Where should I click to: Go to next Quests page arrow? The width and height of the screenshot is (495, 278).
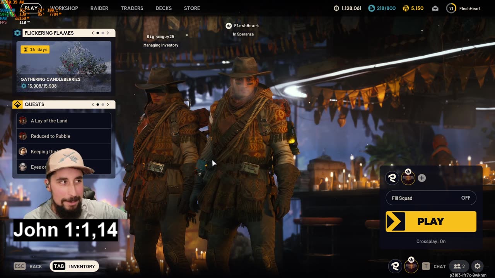pyautogui.click(x=108, y=105)
